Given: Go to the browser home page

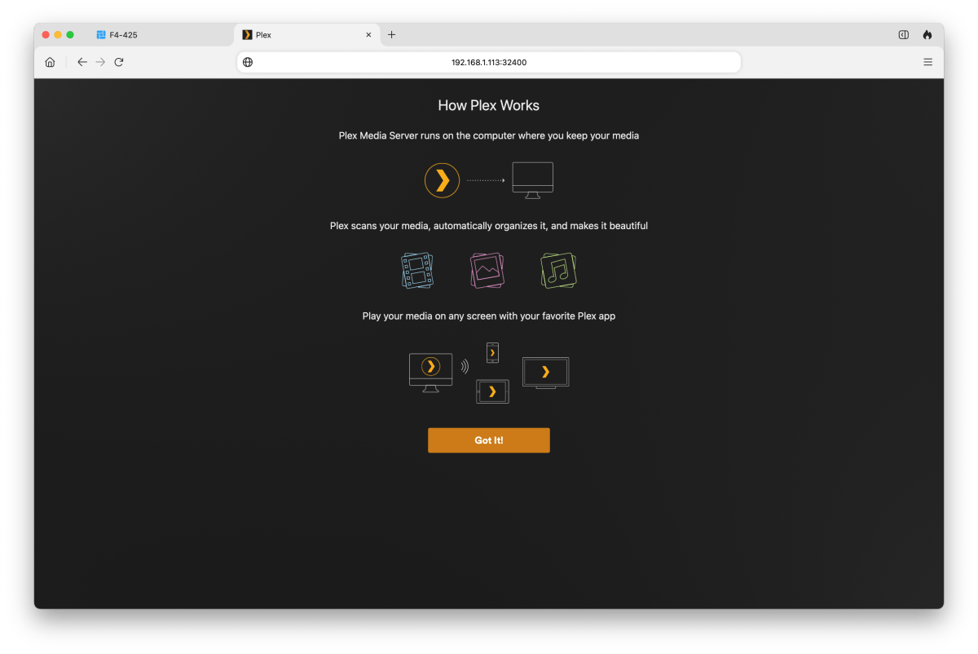Looking at the screenshot, I should 50,62.
